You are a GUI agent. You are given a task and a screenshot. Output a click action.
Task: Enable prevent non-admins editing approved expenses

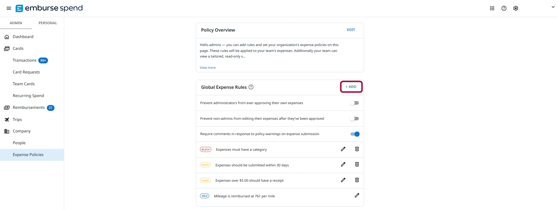click(x=354, y=119)
